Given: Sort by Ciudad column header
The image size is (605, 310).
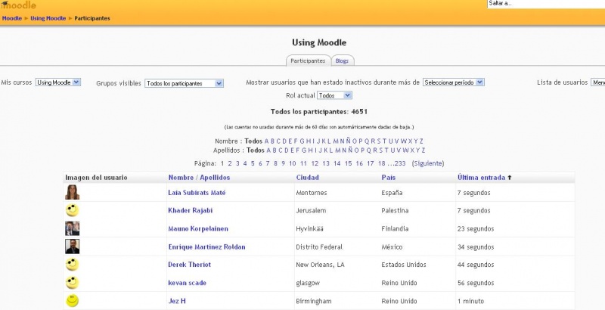Looking at the screenshot, I should (x=308, y=178).
